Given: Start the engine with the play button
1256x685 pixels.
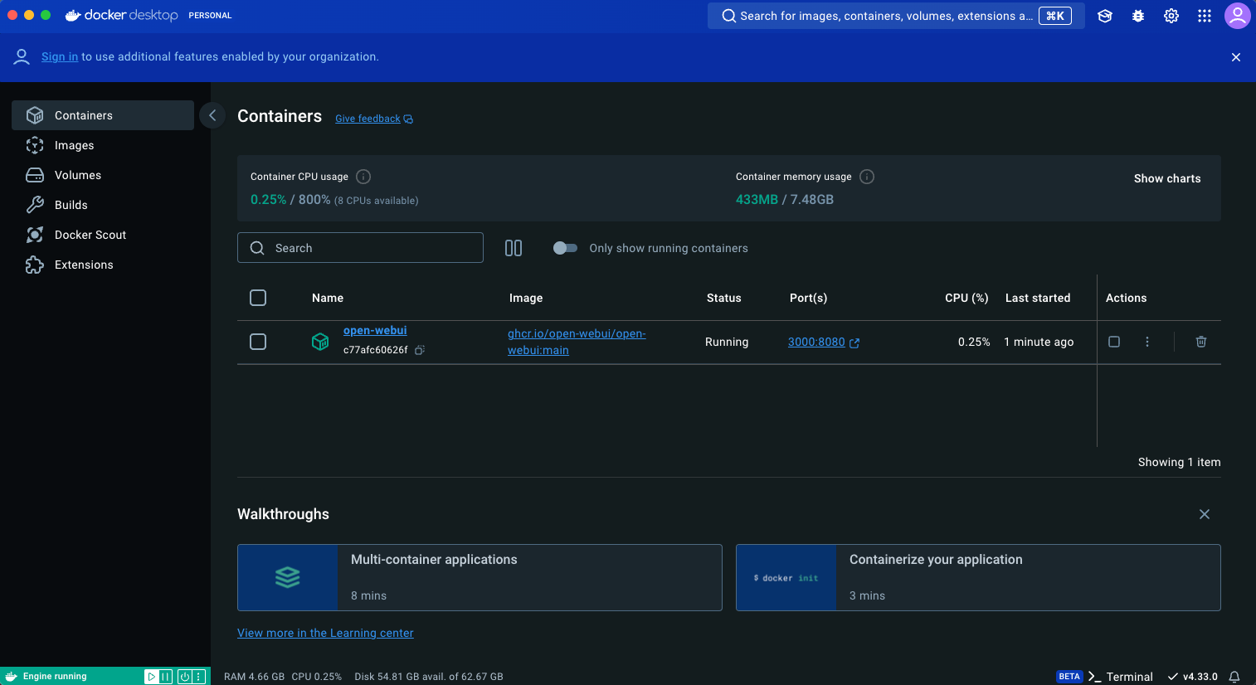Looking at the screenshot, I should pos(152,677).
